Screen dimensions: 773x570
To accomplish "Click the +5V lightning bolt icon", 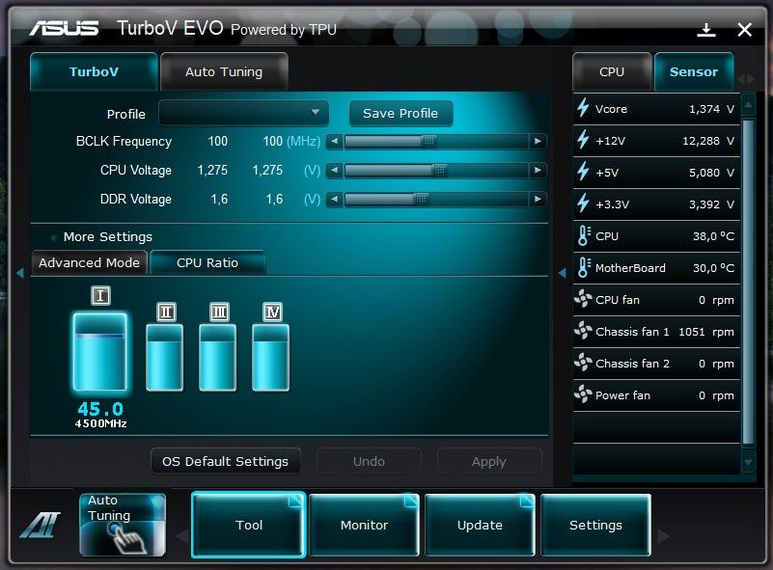I will click(583, 172).
